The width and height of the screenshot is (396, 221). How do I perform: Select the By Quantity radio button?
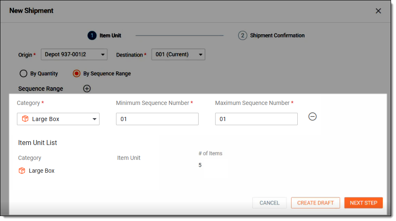[x=24, y=74]
